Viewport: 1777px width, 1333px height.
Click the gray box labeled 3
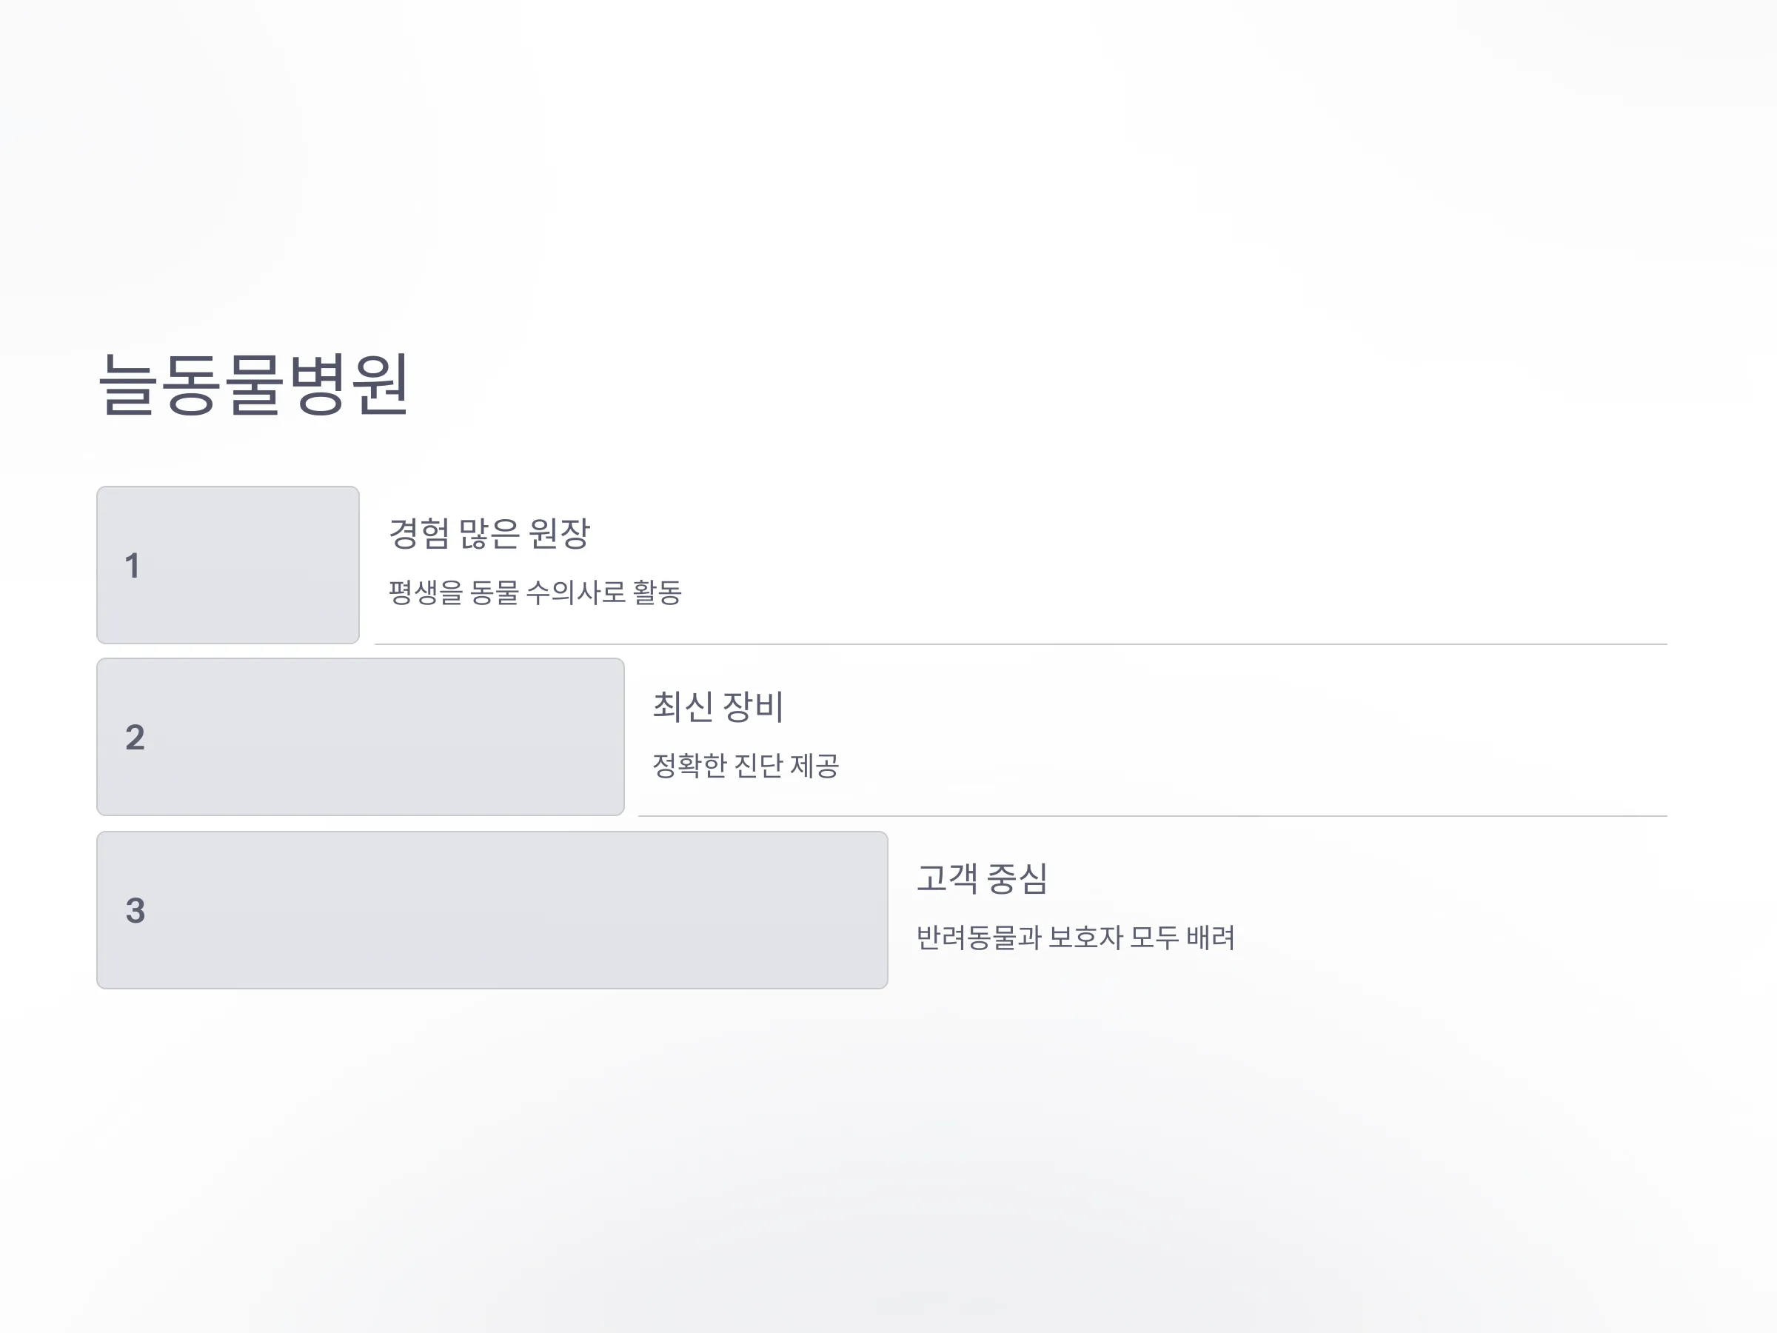pos(492,909)
